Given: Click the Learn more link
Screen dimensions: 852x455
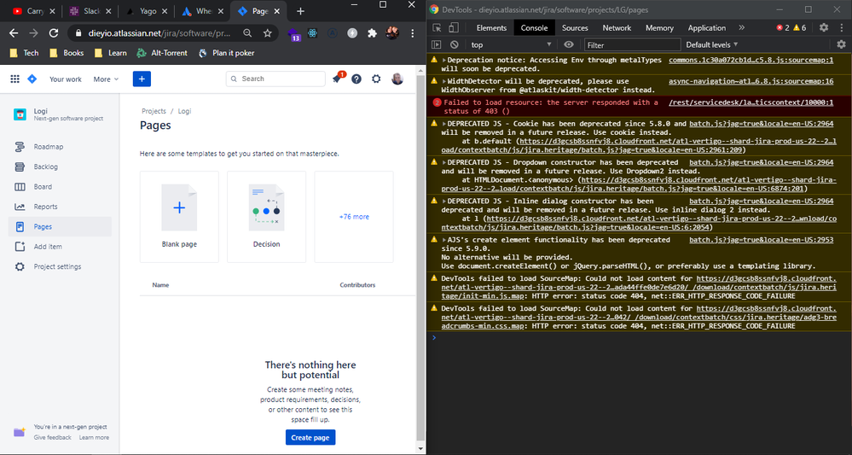Looking at the screenshot, I should pyautogui.click(x=94, y=438).
